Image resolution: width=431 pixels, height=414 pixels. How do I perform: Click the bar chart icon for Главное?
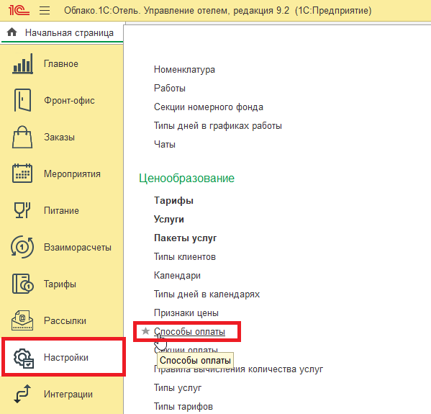pyautogui.click(x=22, y=63)
